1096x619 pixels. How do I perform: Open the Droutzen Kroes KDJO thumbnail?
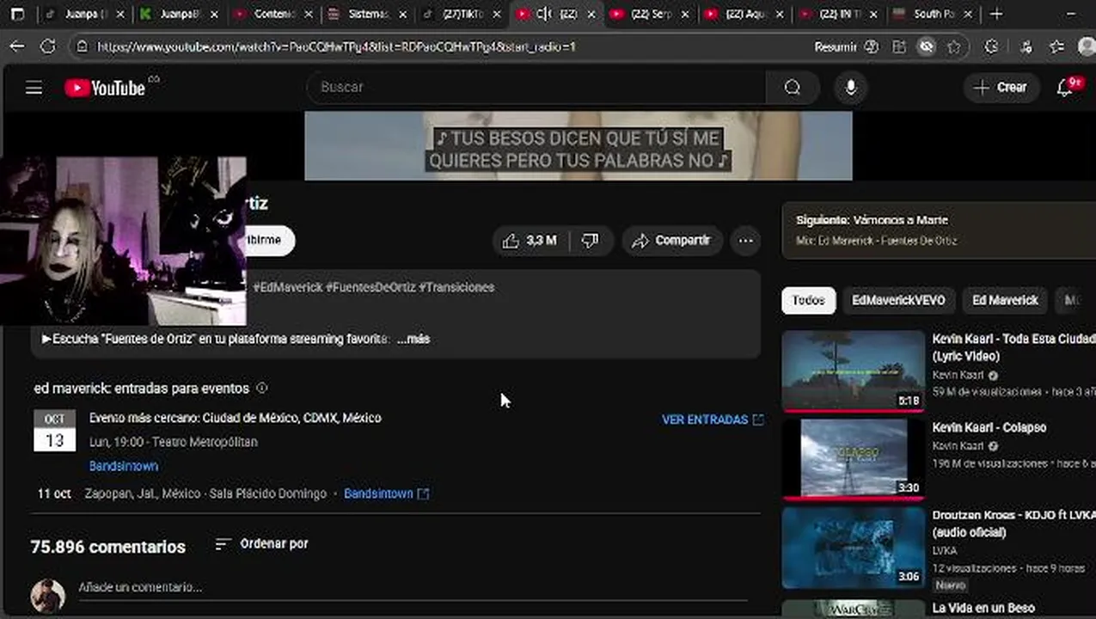853,547
